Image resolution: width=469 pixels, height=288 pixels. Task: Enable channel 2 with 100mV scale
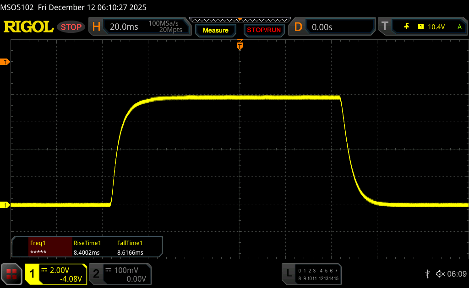[119, 274]
